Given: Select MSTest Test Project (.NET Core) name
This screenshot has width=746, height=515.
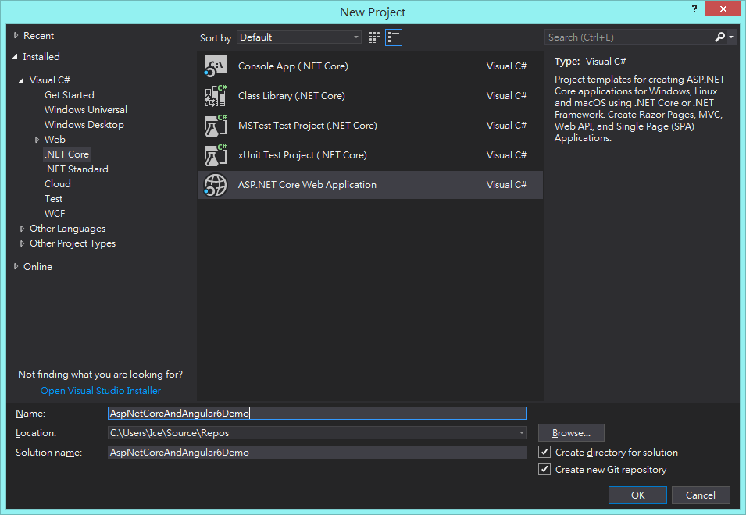Looking at the screenshot, I should pos(307,126).
